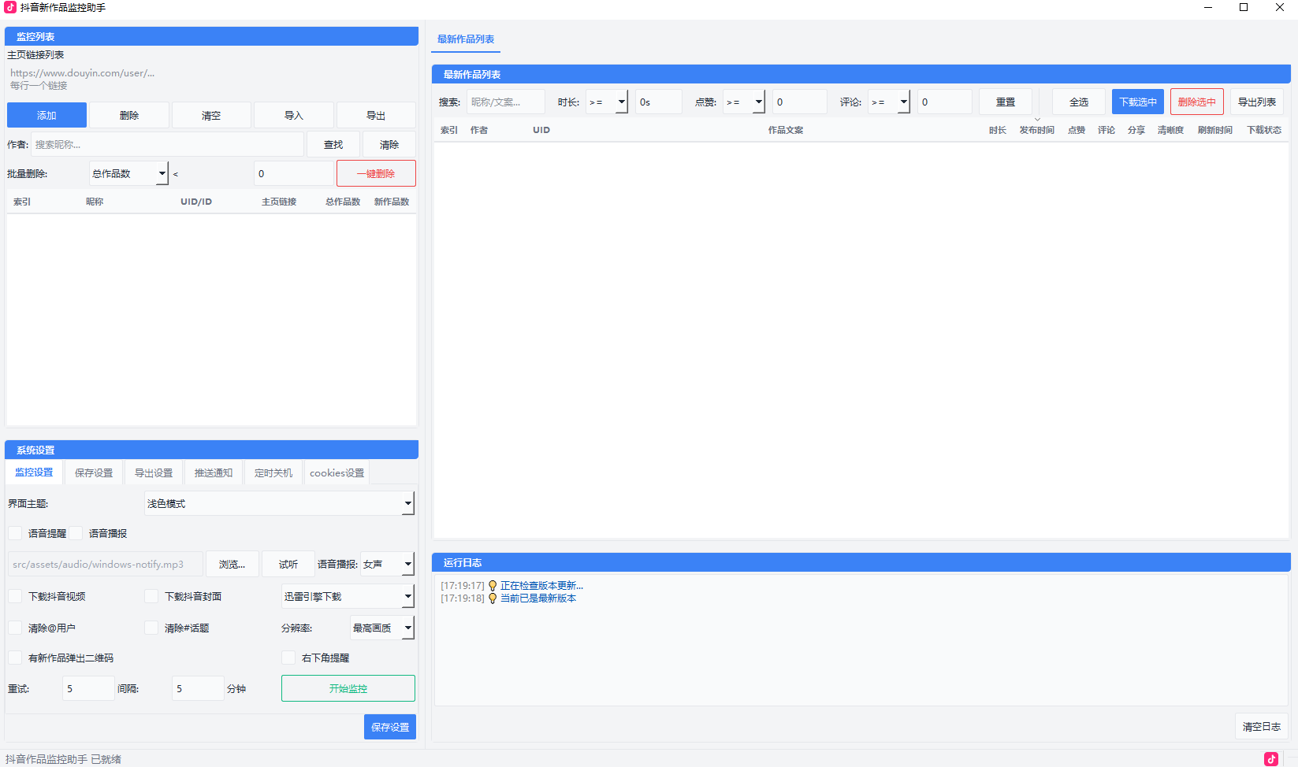Click the 查找 author search button
This screenshot has height=767, width=1298.
coord(333,144)
